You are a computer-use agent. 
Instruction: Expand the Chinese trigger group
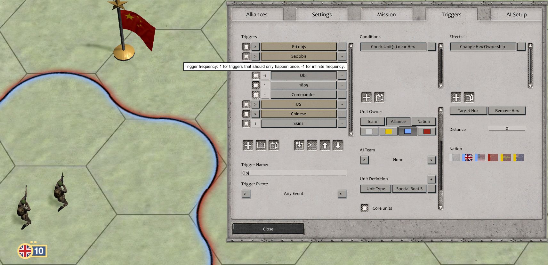(x=255, y=114)
